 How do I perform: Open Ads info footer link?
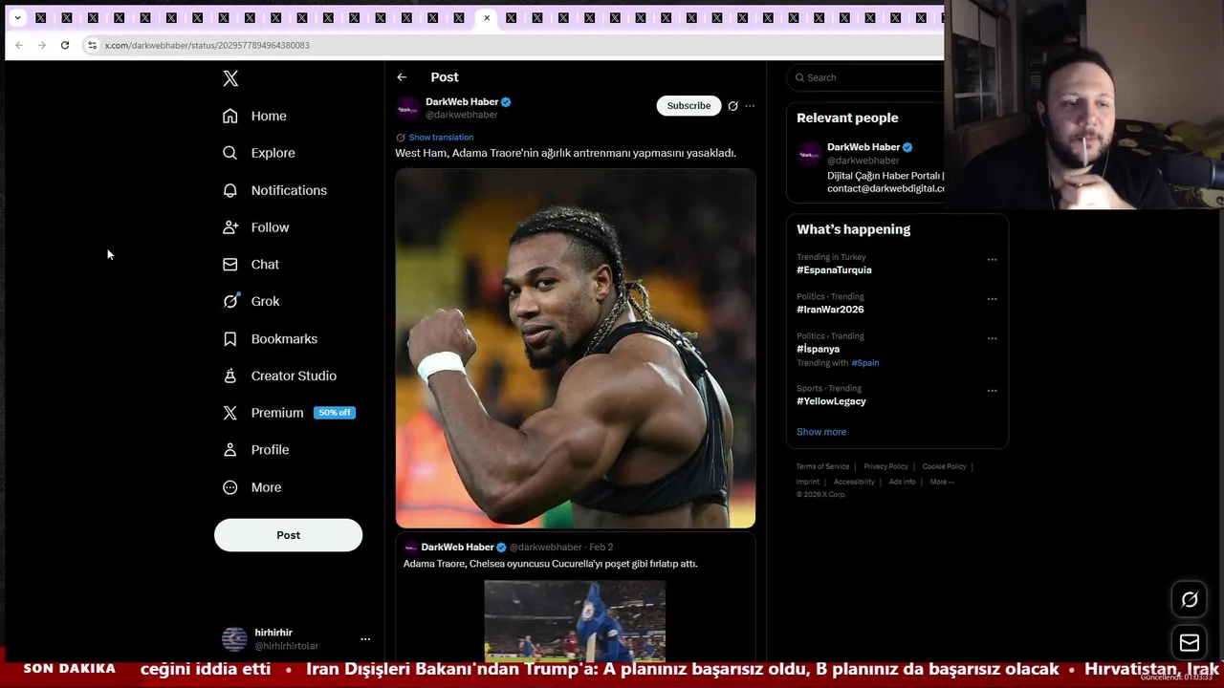coord(902,482)
